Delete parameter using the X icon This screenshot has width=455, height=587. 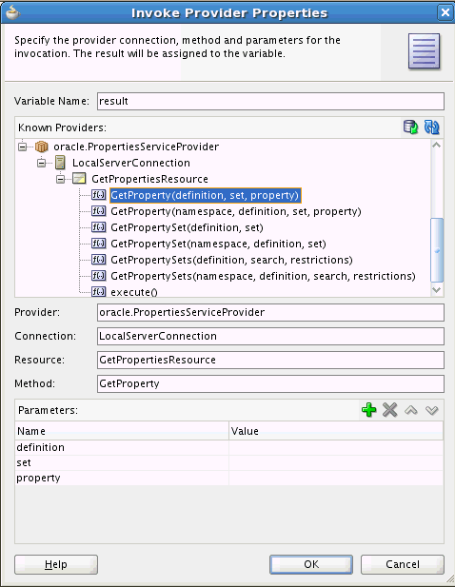pyautogui.click(x=390, y=410)
